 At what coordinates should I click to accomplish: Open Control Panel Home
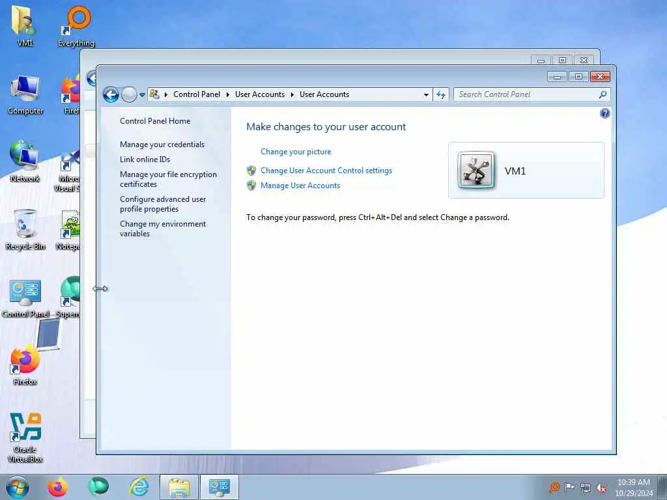[155, 120]
